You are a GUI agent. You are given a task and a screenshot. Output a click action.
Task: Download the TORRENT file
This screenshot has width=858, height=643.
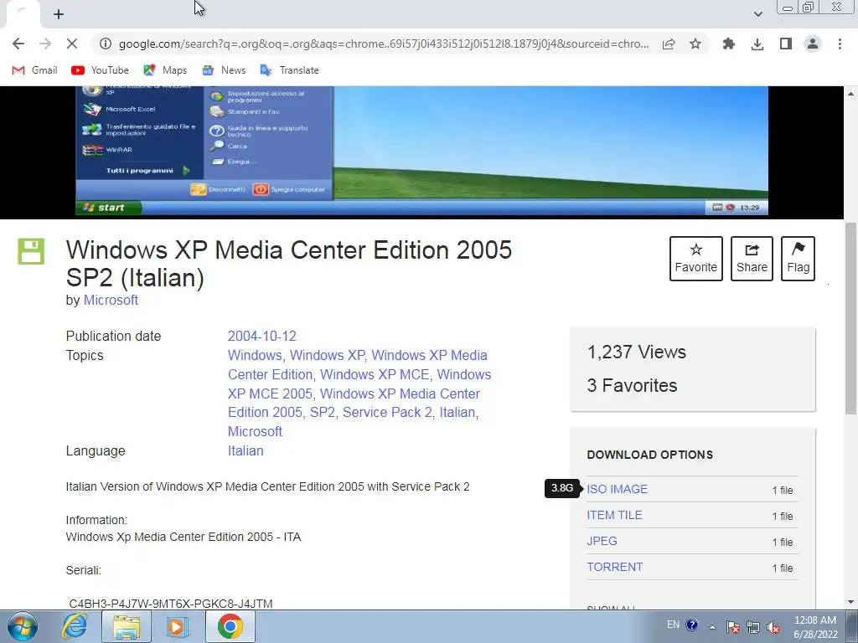click(x=614, y=567)
